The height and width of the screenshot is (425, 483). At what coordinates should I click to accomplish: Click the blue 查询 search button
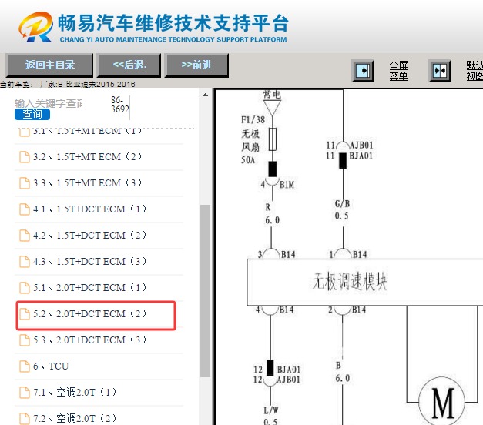pos(32,114)
